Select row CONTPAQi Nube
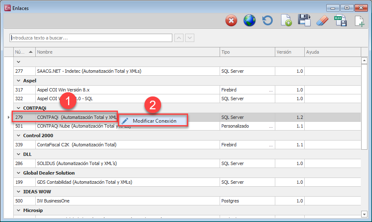 187,126
